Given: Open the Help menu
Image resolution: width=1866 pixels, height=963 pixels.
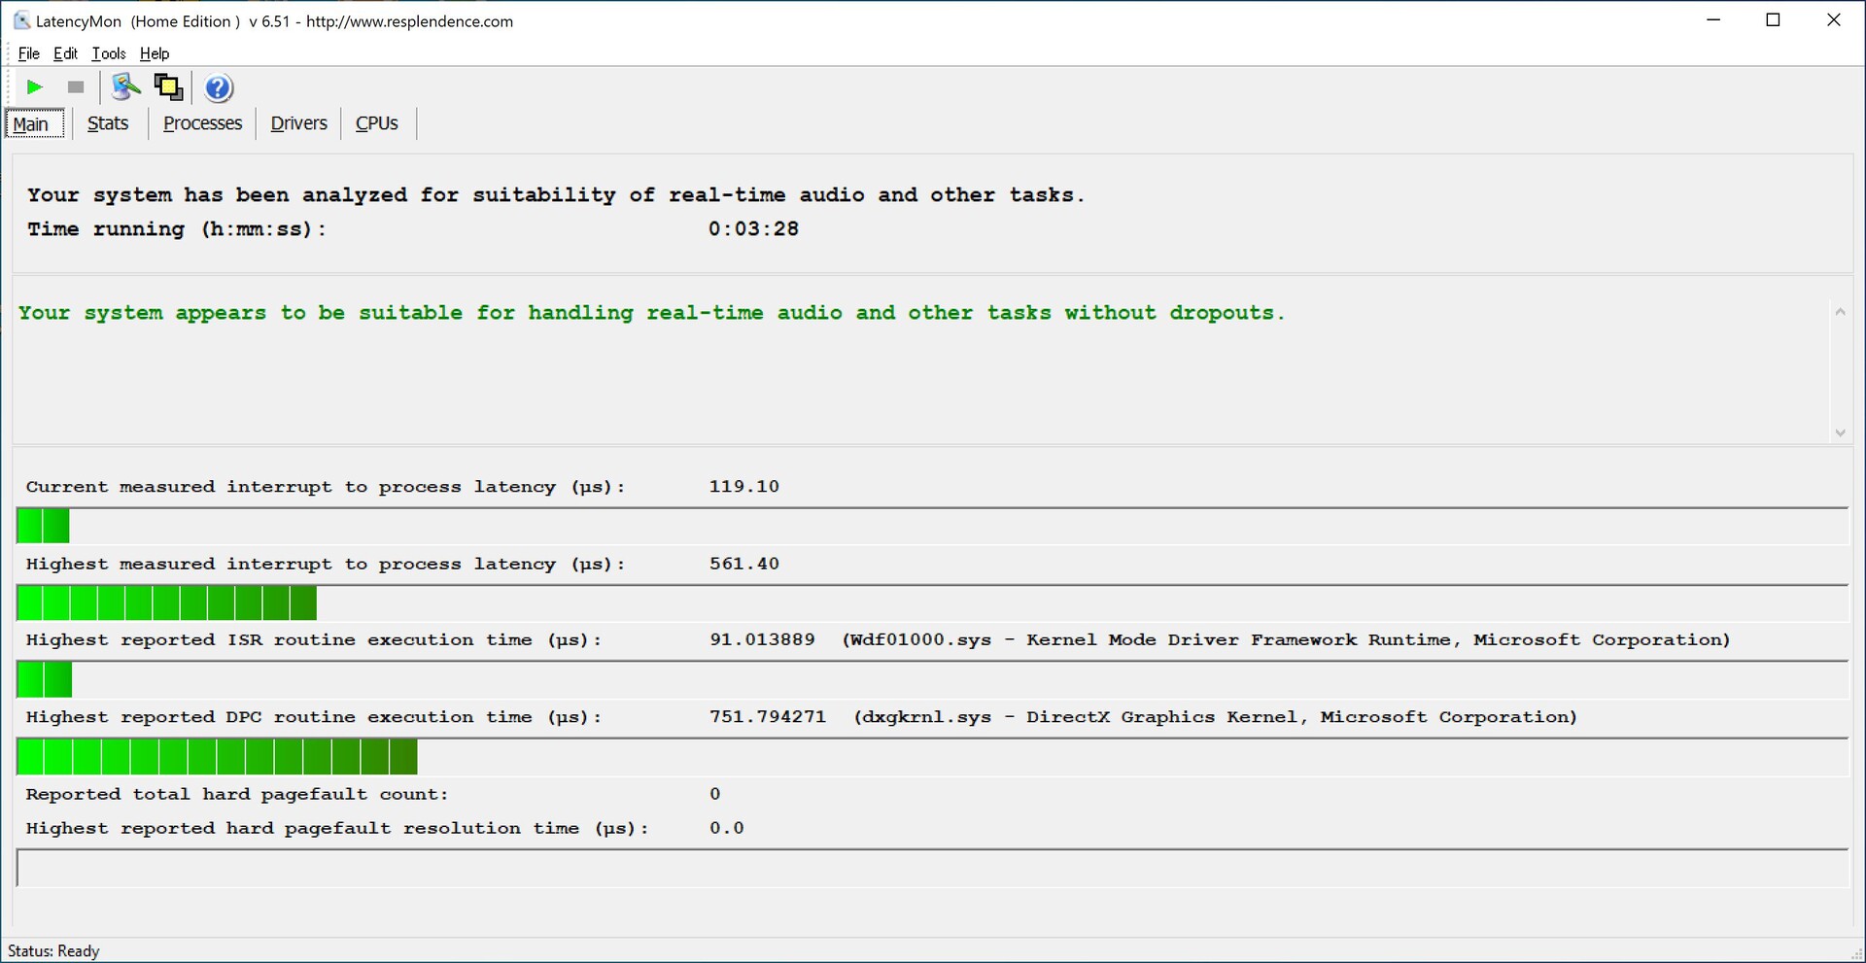Looking at the screenshot, I should point(154,53).
